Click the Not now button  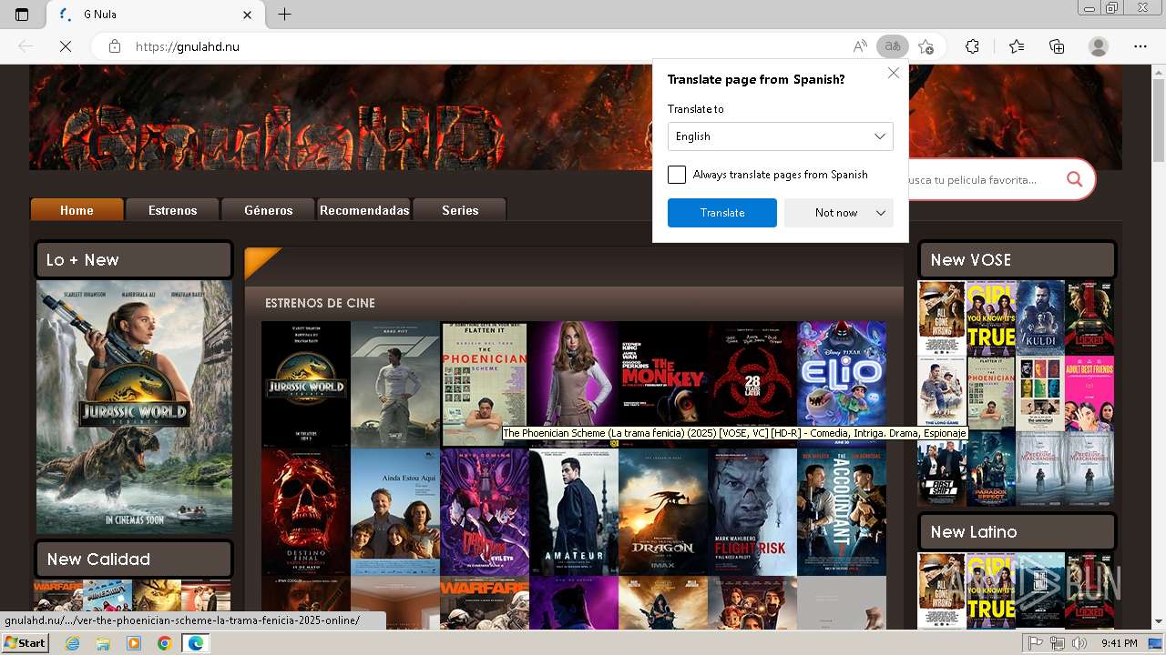pos(836,213)
